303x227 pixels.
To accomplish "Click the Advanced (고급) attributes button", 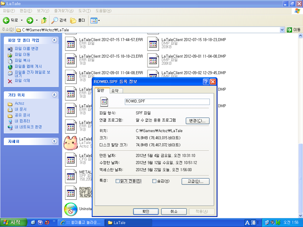I will click(195, 181).
